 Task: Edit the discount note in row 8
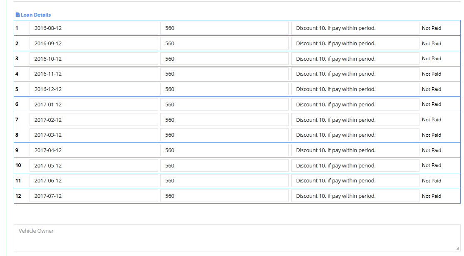tap(355, 135)
